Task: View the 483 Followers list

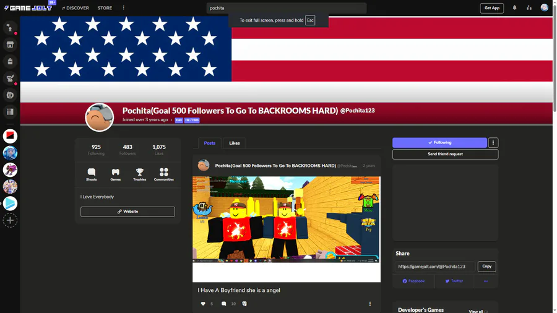Action: click(127, 150)
